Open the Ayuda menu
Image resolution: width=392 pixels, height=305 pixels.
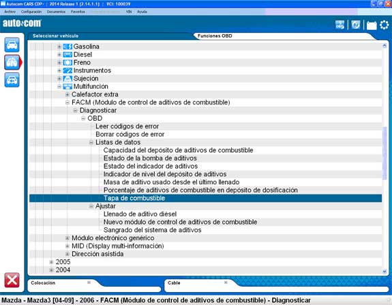142,12
